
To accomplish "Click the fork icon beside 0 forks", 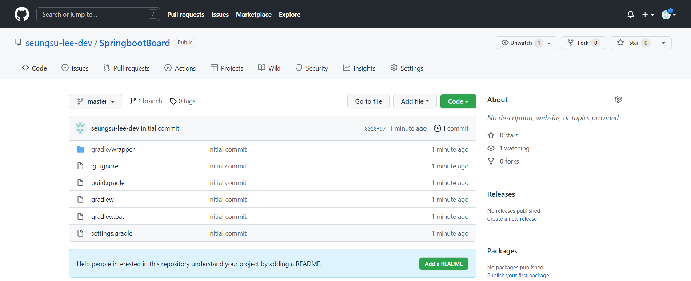I will pos(491,161).
